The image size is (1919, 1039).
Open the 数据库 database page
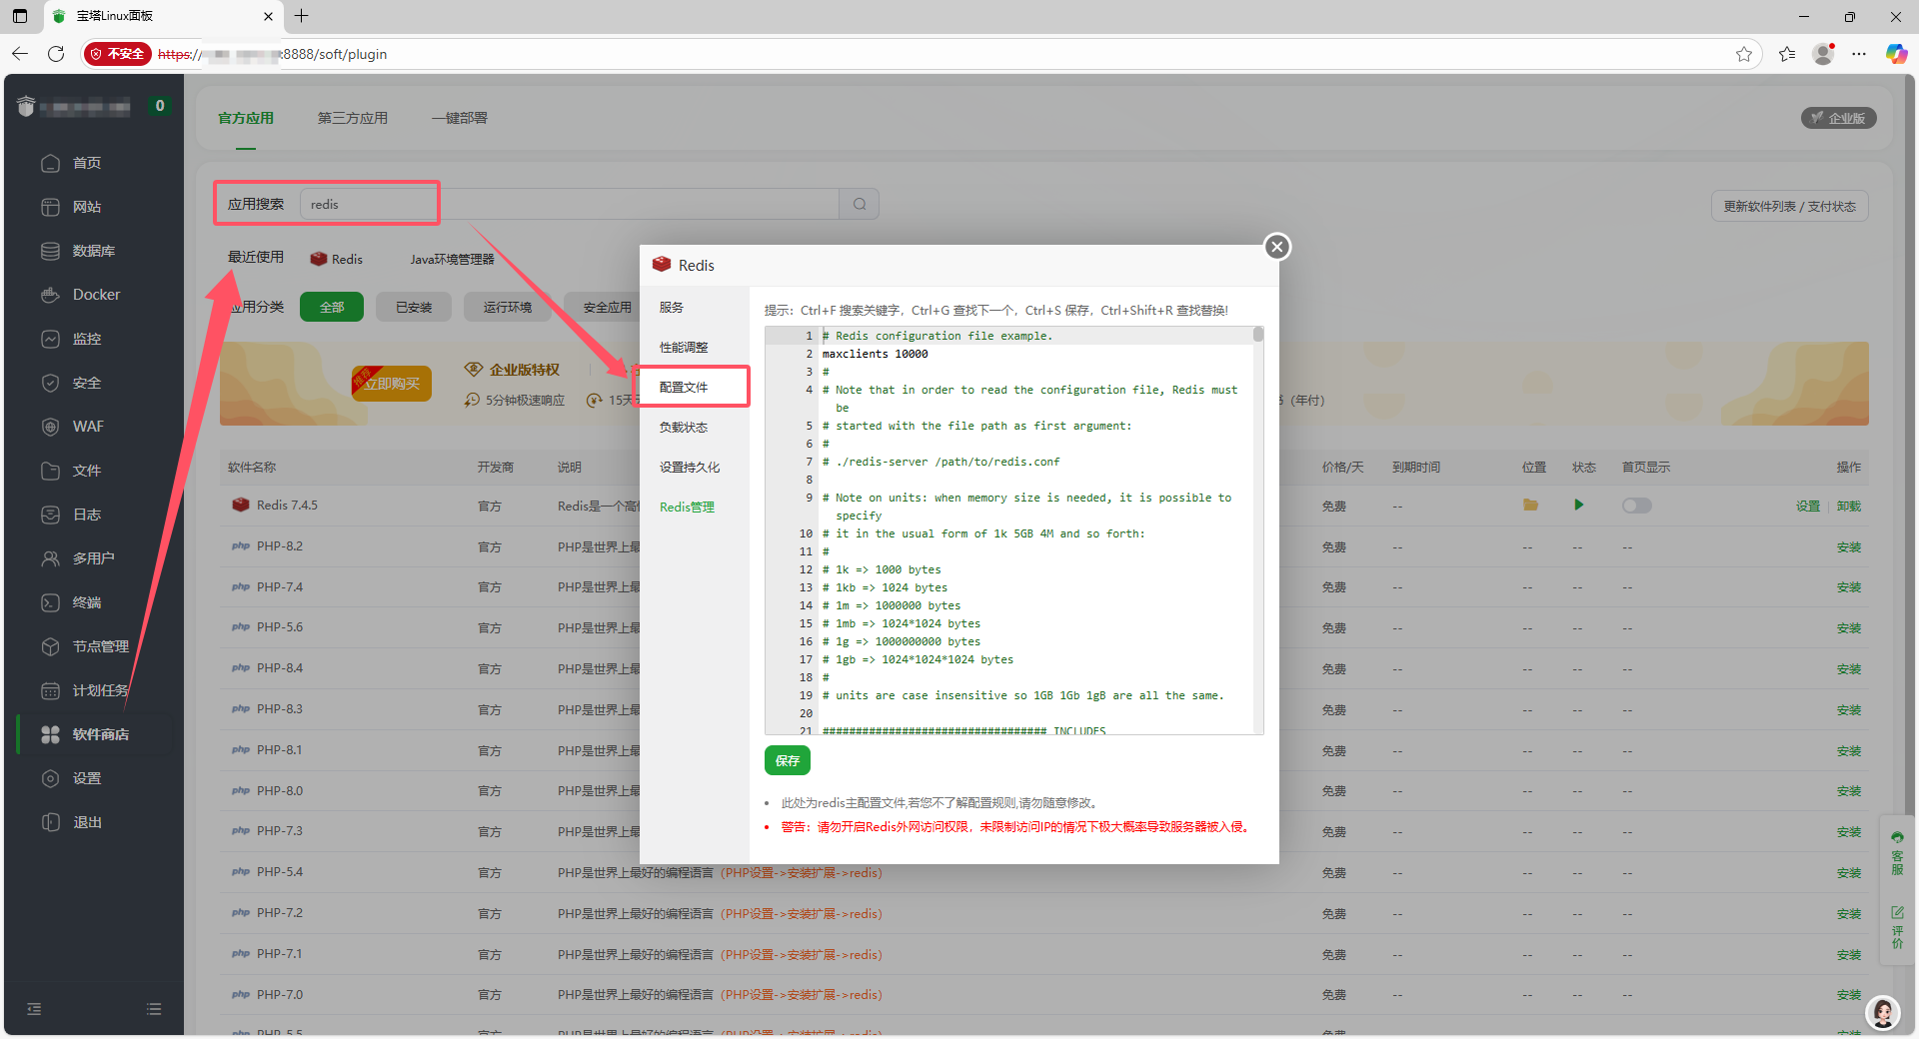[x=95, y=250]
